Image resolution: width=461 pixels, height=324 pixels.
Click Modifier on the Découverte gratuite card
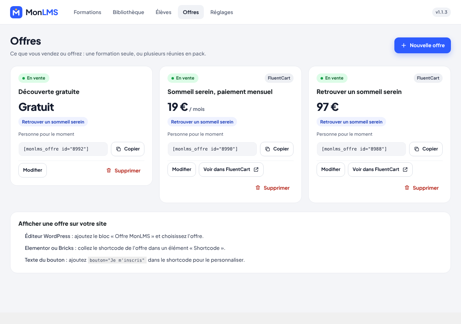pos(32,170)
